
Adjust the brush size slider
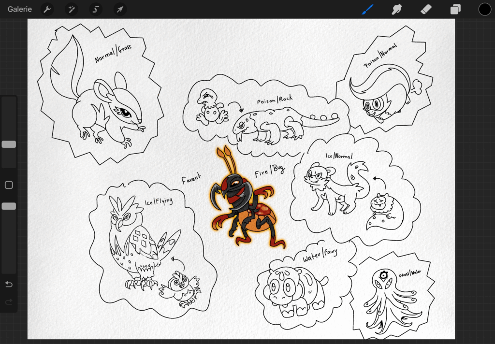(x=8, y=143)
